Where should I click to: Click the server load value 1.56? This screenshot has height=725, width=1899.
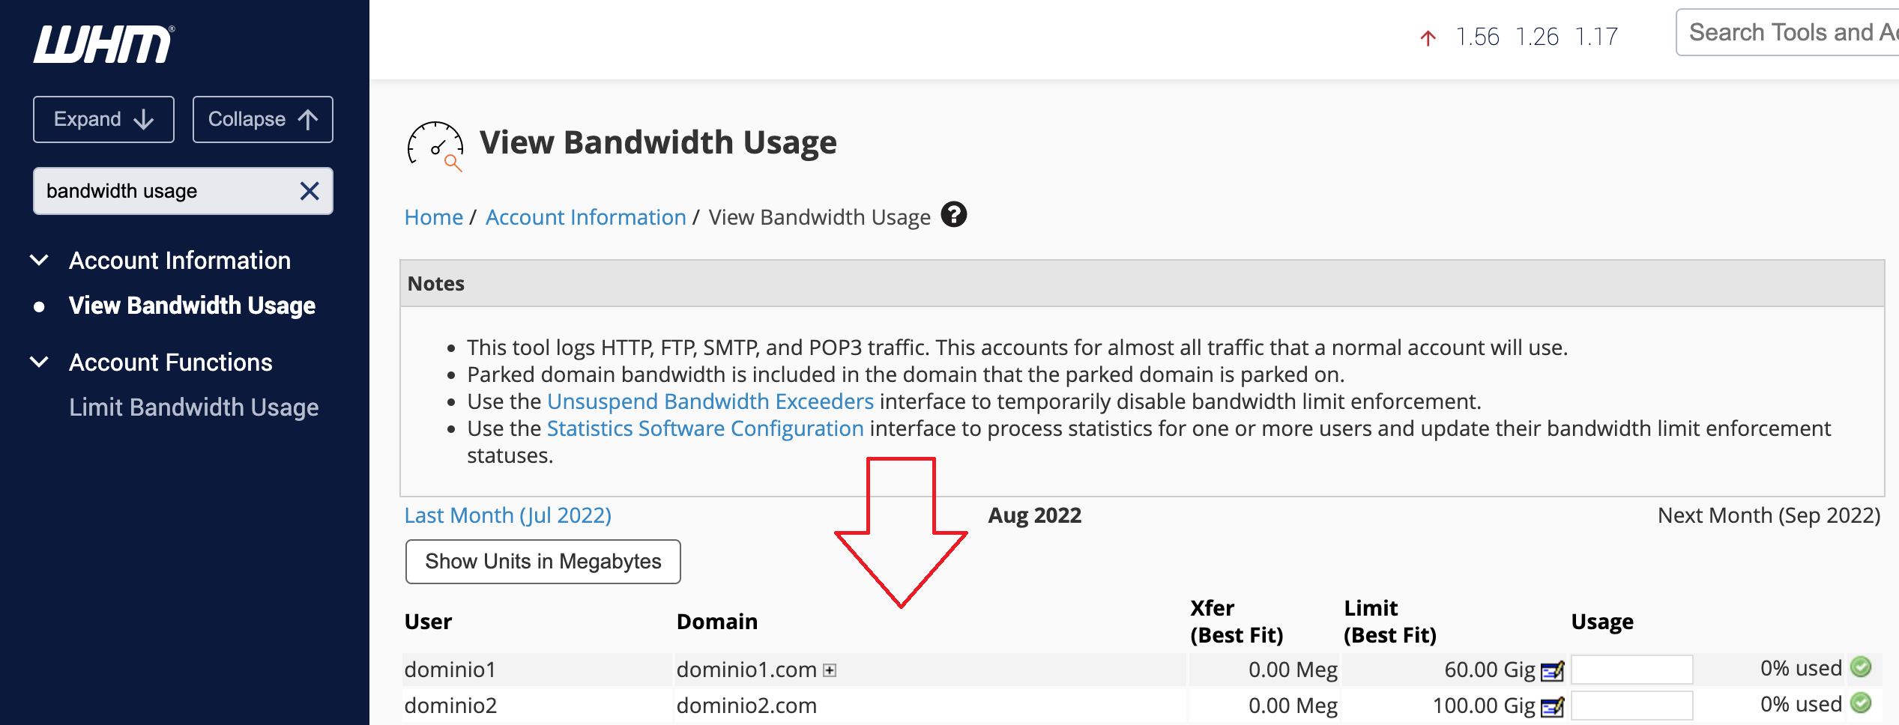pos(1477,37)
